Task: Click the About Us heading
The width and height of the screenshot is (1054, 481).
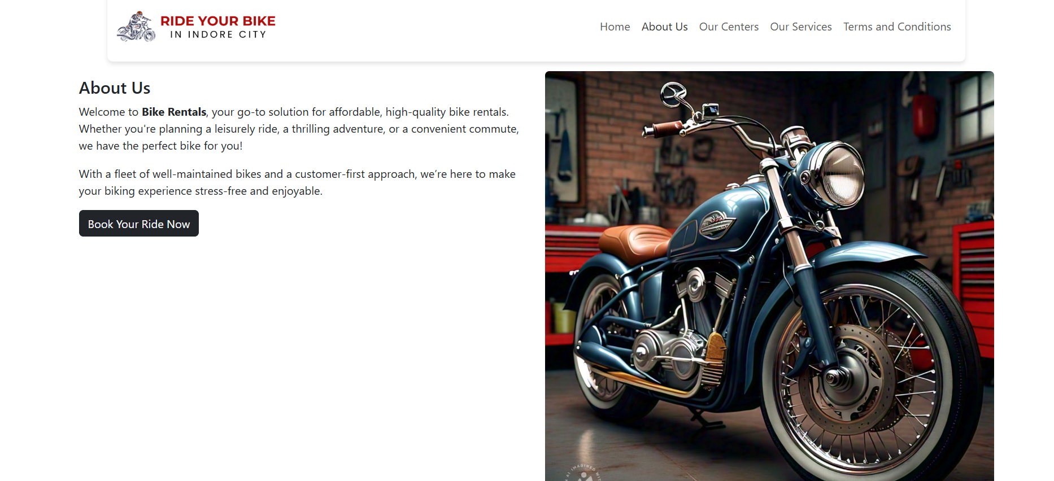Action: [115, 88]
